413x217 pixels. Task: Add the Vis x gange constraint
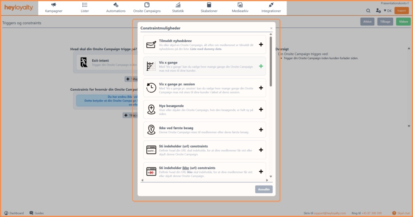pos(261,66)
